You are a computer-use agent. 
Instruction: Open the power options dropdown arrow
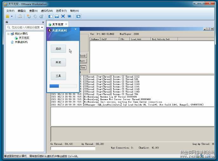tap(12, 17)
